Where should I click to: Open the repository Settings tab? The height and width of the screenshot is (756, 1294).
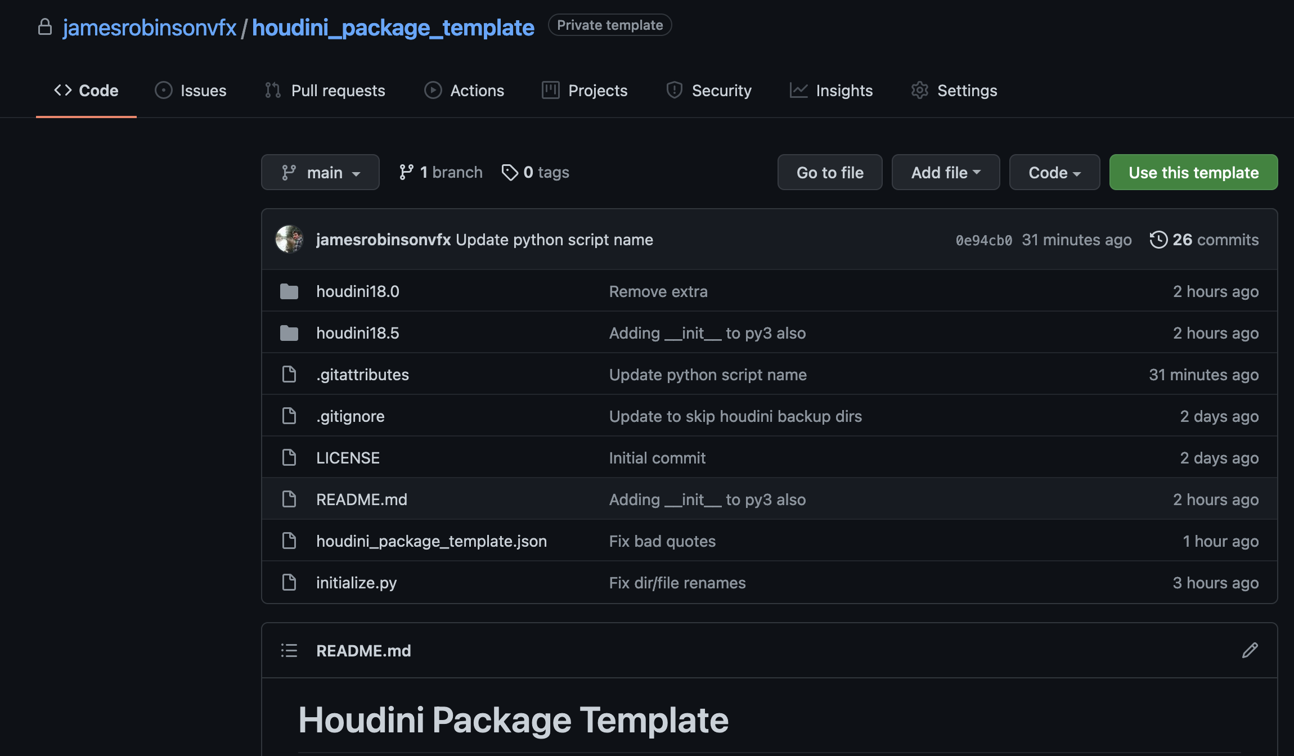tap(954, 90)
